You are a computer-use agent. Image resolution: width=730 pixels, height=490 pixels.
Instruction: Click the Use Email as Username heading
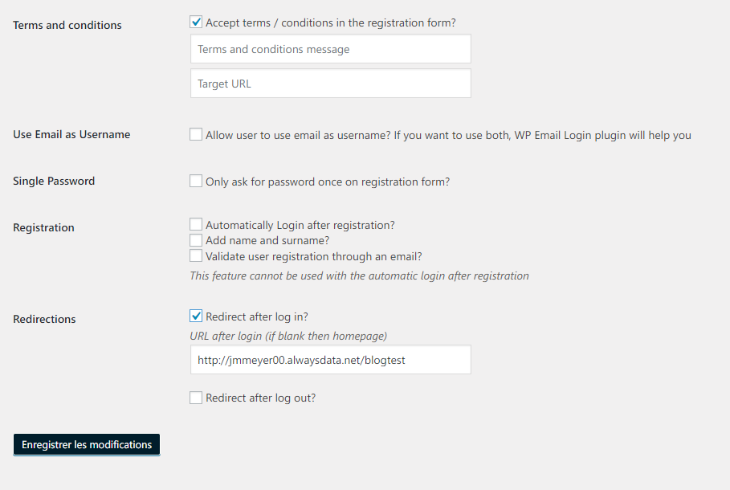click(x=71, y=135)
